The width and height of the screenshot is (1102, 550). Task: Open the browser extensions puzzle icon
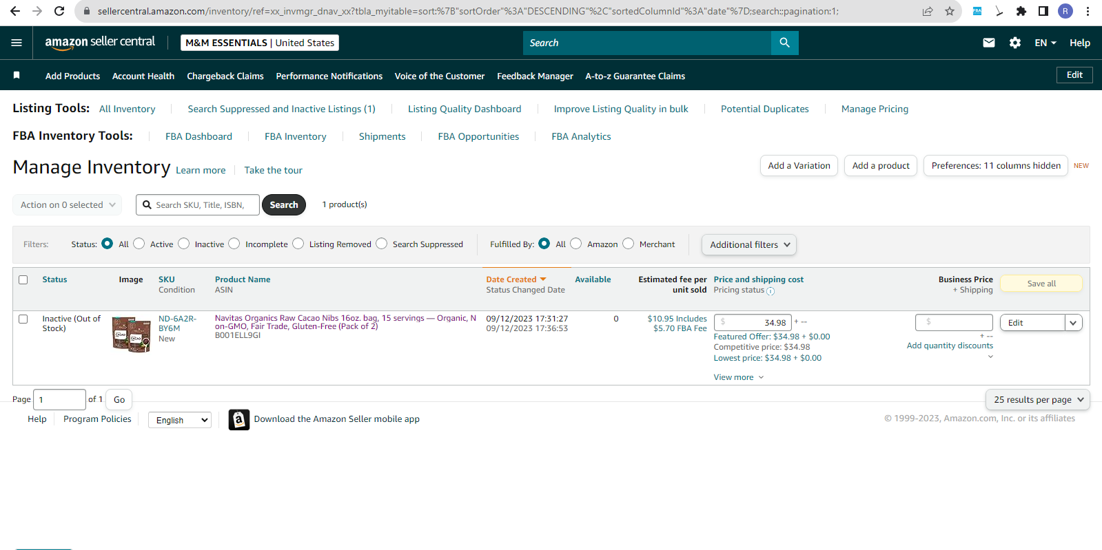click(1021, 11)
